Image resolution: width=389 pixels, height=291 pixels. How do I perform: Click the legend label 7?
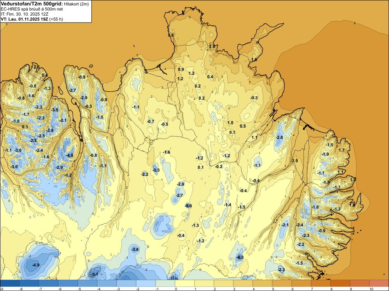coord(312,289)
